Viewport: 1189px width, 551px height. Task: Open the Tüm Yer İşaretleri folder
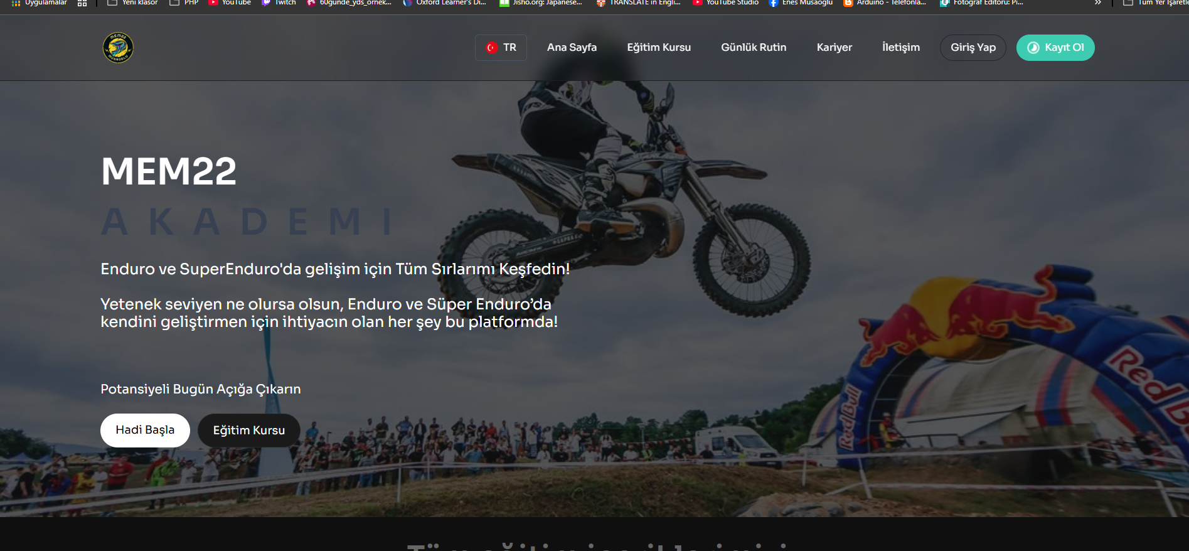(x=1156, y=3)
